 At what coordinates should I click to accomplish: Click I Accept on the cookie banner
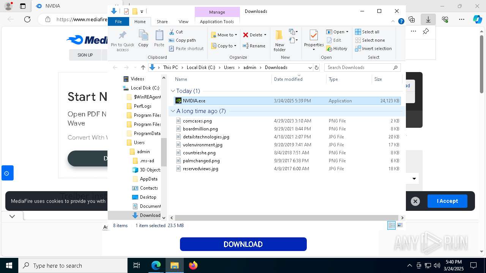tap(447, 201)
